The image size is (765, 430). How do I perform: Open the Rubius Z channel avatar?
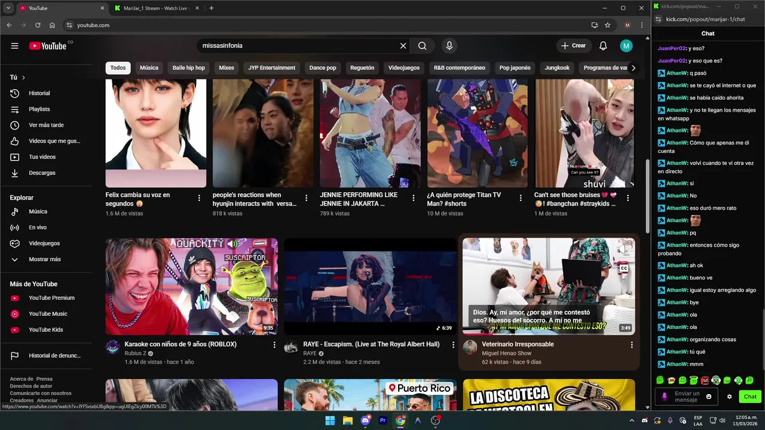113,347
